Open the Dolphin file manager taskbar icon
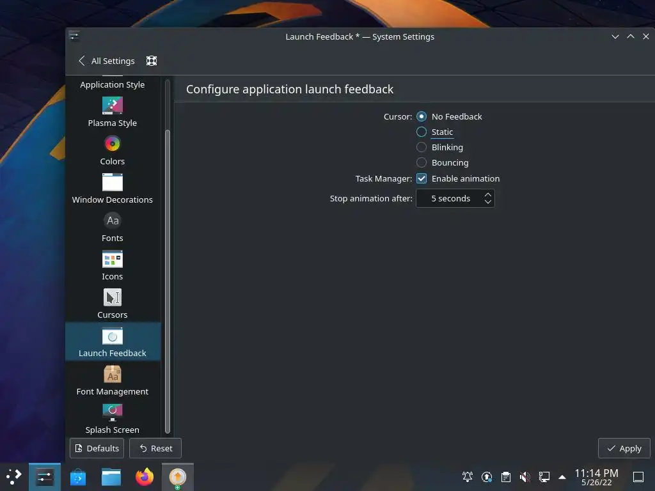Image resolution: width=655 pixels, height=491 pixels. (x=111, y=477)
